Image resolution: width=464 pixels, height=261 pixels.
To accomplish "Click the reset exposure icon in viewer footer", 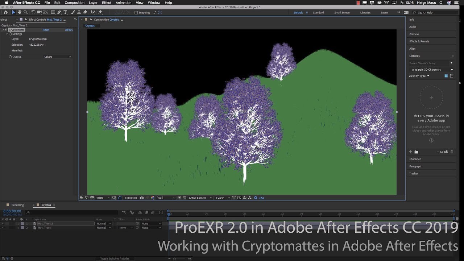I will coord(255,198).
